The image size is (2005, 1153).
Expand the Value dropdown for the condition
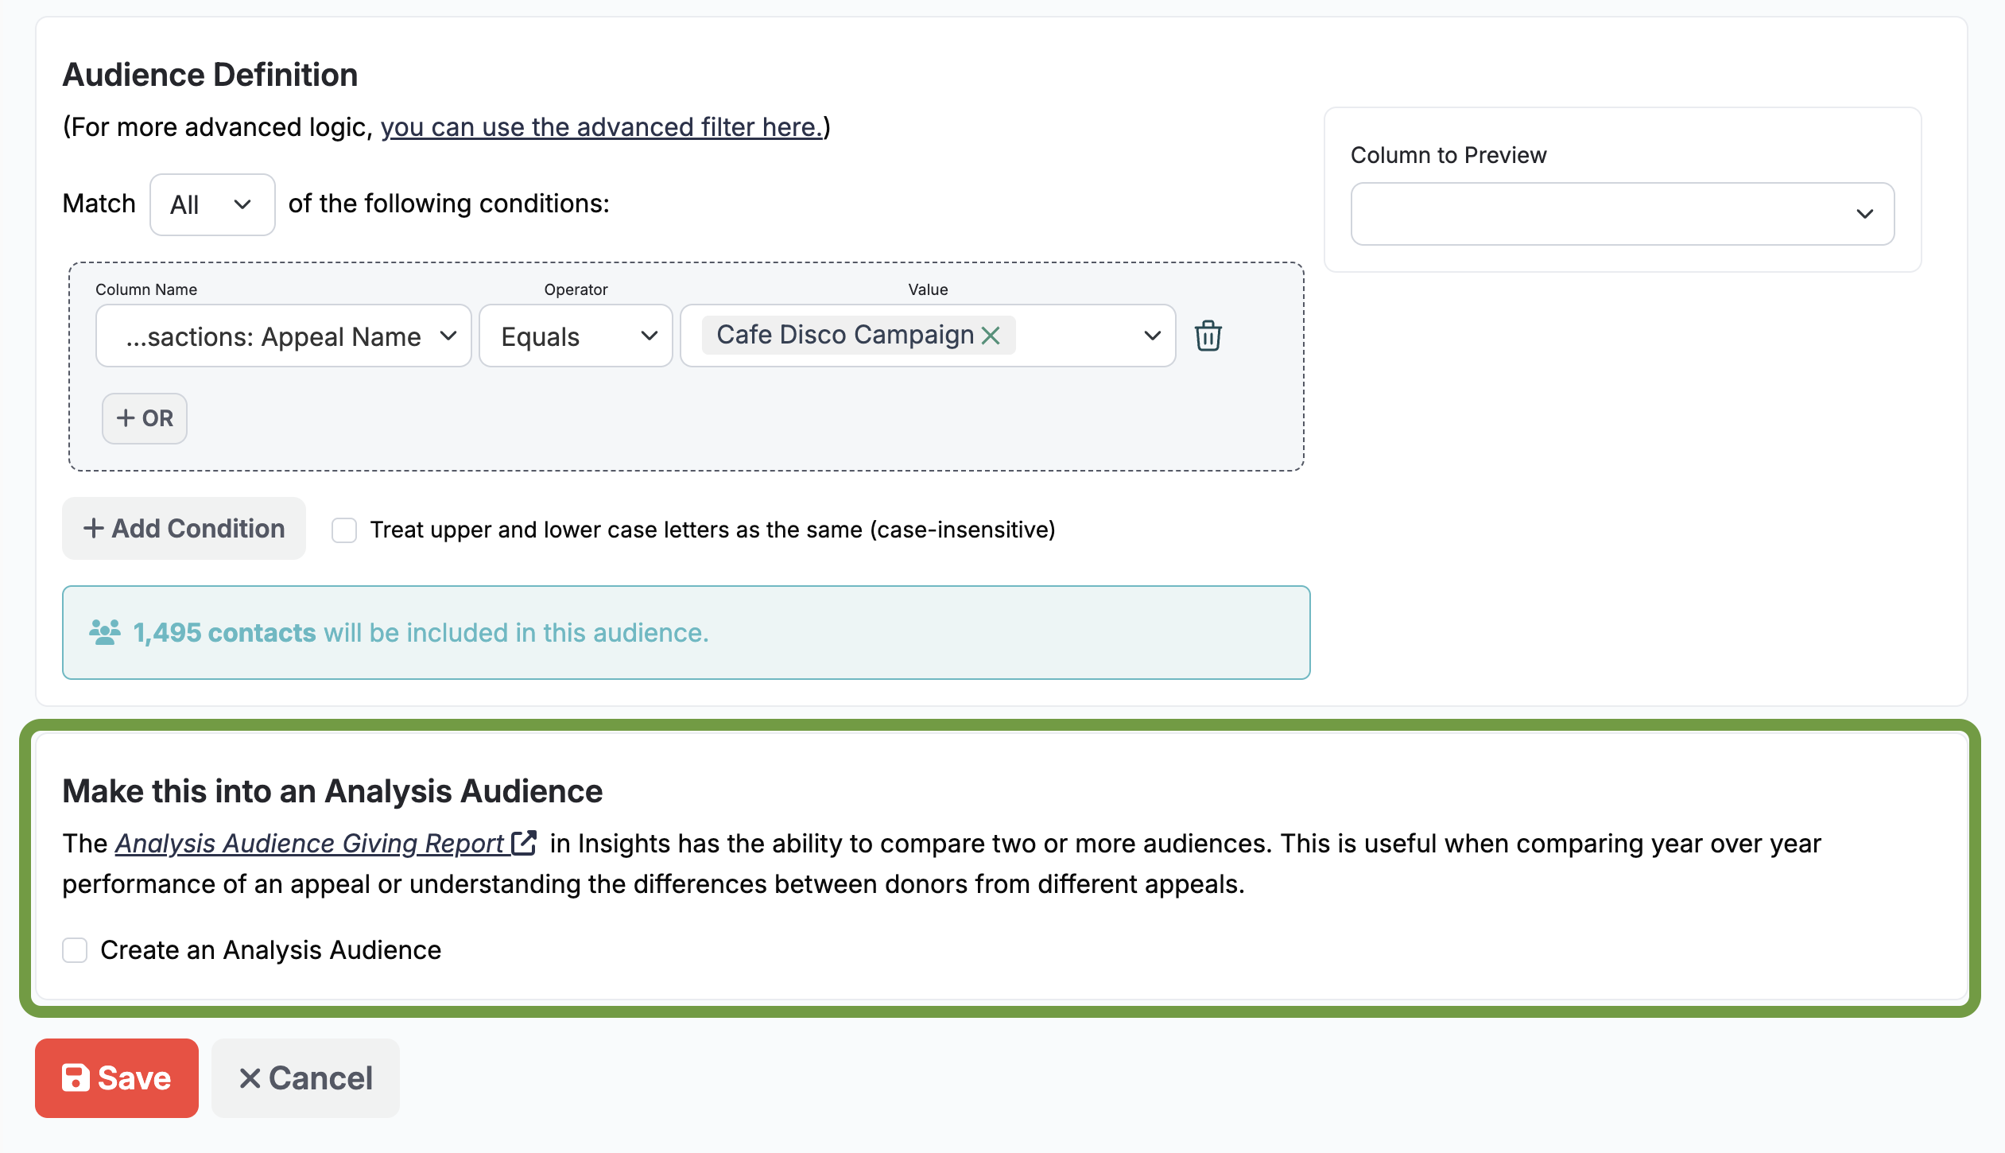pyautogui.click(x=1151, y=336)
